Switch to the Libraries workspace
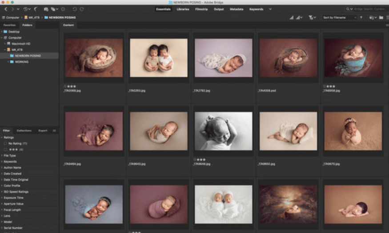389x233 pixels. [183, 9]
